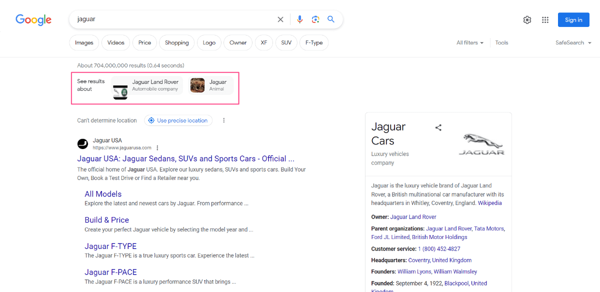Viewport: 600px width, 292px height.
Task: Click the Luxury vehicles company subtitle
Action: 390,158
